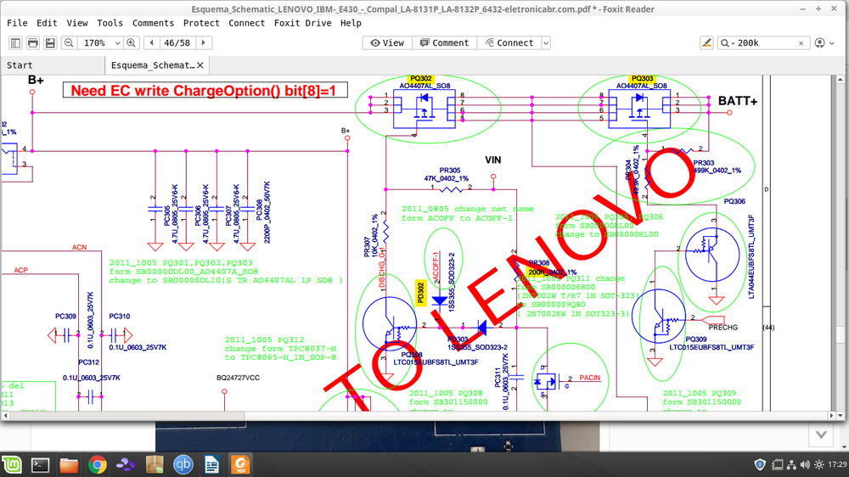The width and height of the screenshot is (849, 477).
Task: Open the user account icon menu
Action: click(x=820, y=42)
